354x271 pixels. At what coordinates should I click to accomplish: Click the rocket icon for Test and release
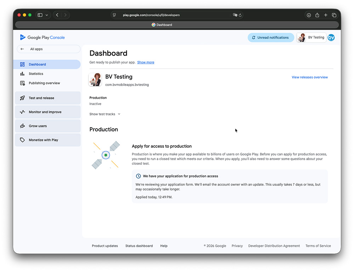pyautogui.click(x=22, y=98)
